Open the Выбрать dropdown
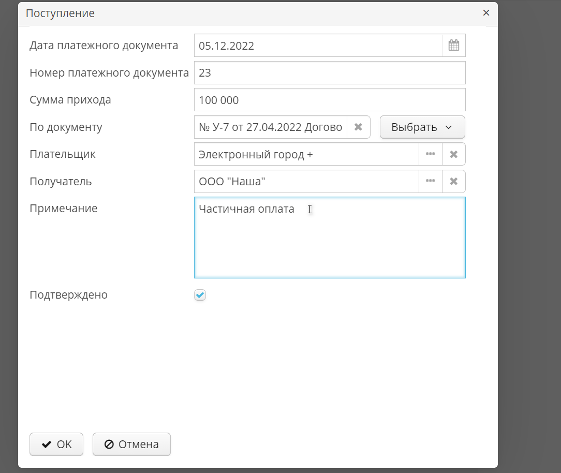The height and width of the screenshot is (473, 561). (x=422, y=127)
